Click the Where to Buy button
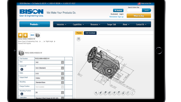This screenshot has width=181, height=102. [139, 16]
